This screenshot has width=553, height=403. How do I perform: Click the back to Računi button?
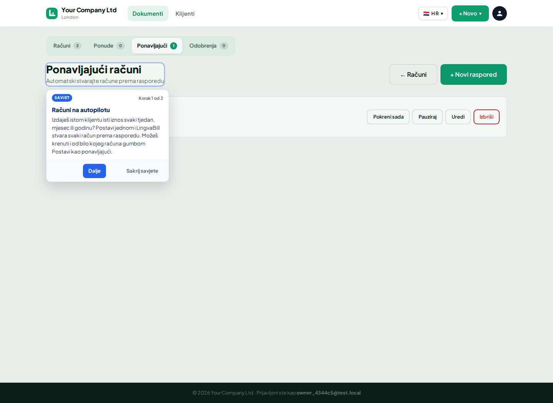(x=413, y=74)
